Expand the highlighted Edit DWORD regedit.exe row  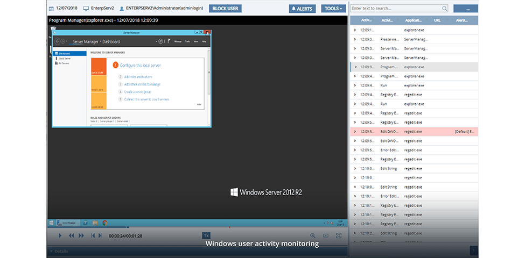coord(355,131)
